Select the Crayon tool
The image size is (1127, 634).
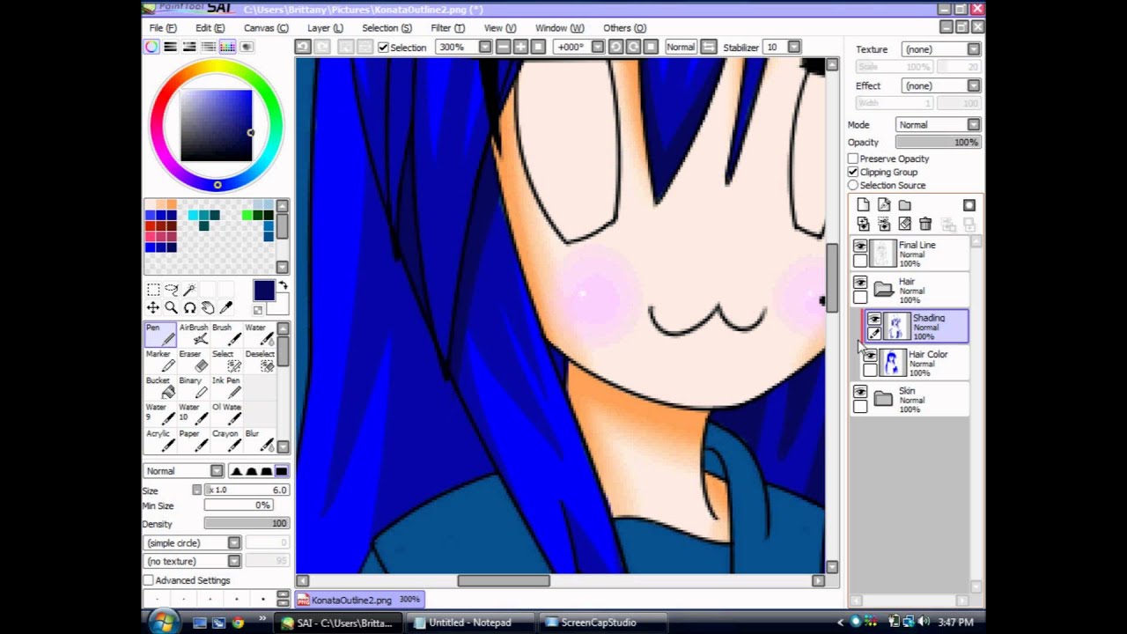point(227,440)
